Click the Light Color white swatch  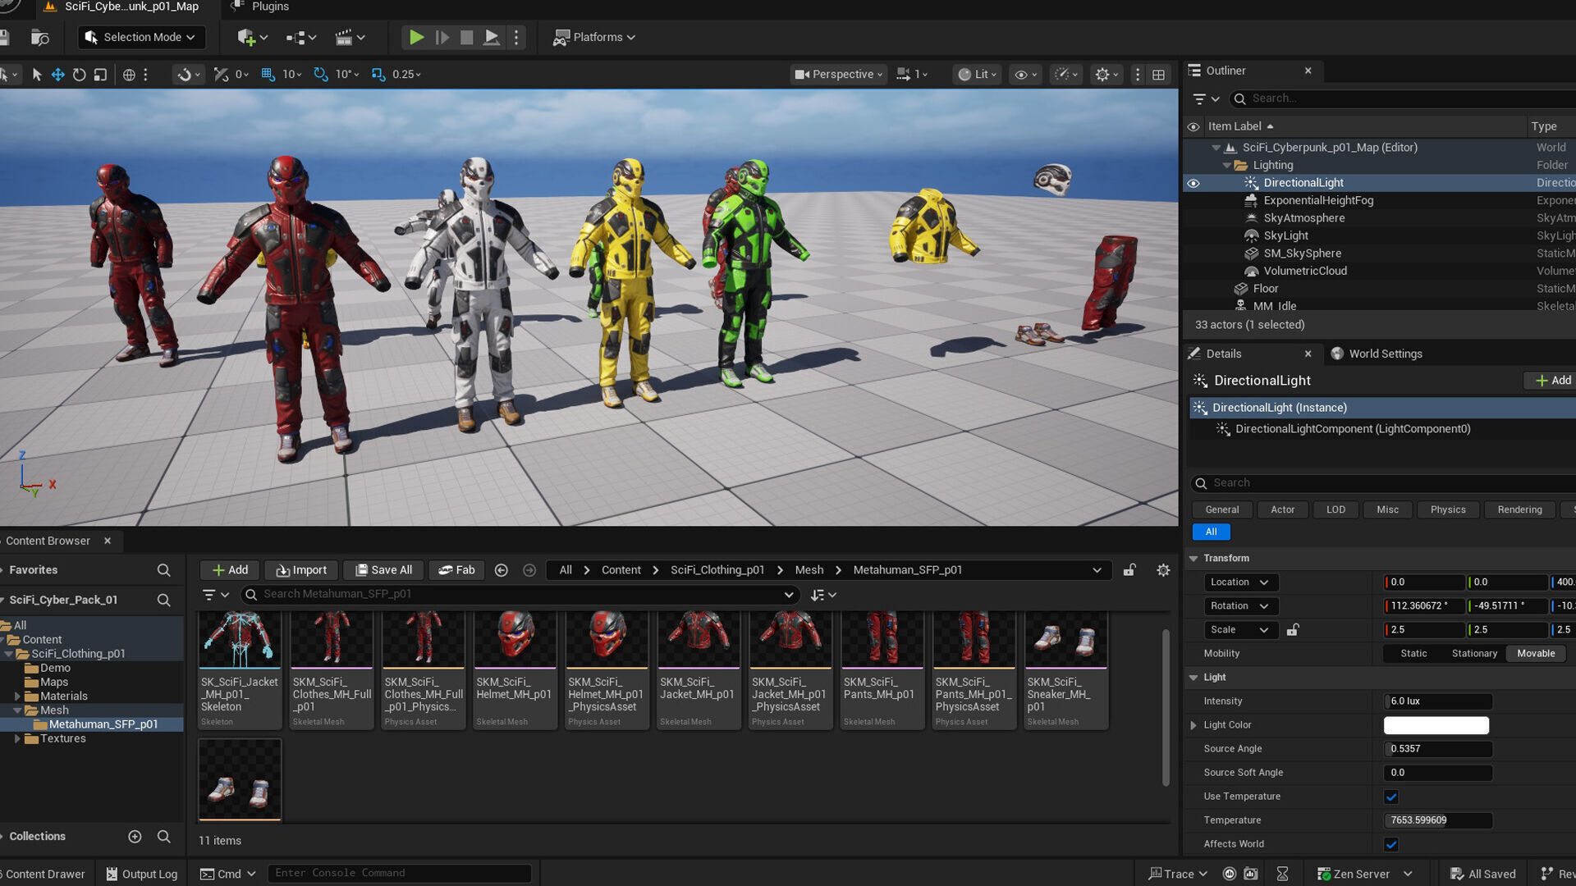(1436, 725)
